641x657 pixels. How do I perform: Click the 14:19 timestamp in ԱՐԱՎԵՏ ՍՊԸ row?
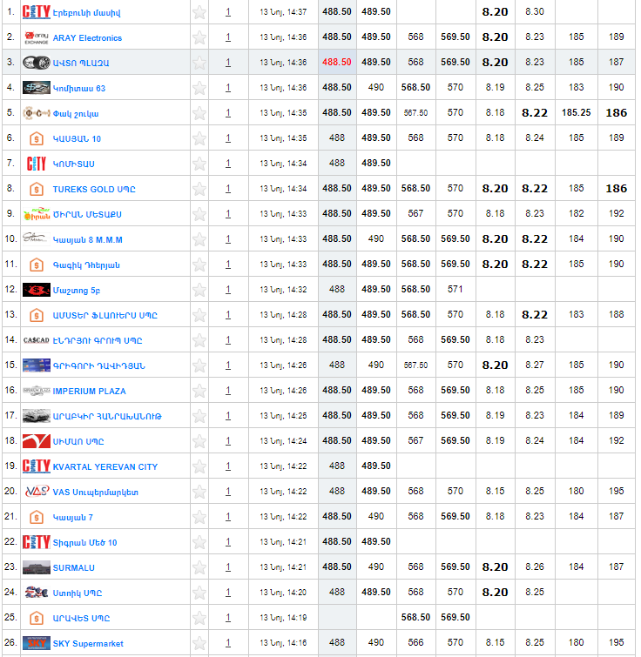(x=283, y=618)
